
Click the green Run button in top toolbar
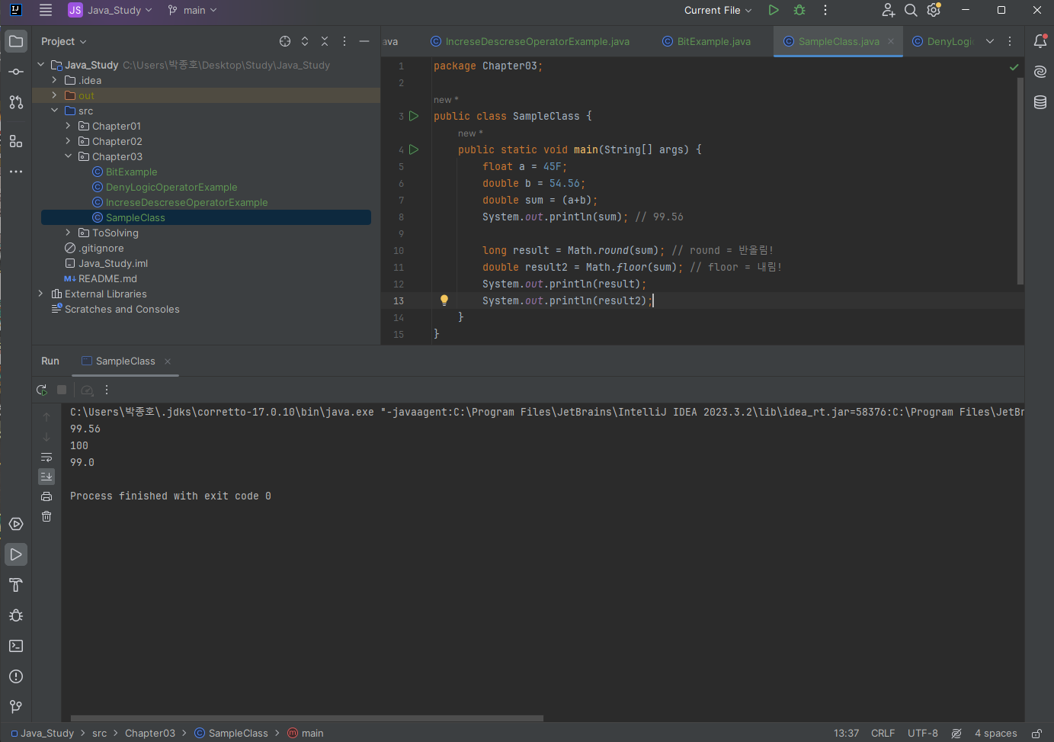click(x=774, y=10)
